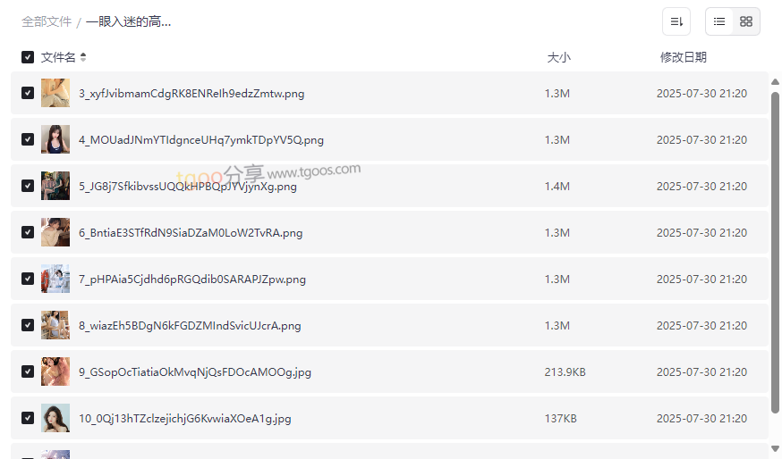Open thumbnail of file 4_MOUadJNmYTIdgnceUHq7ymkTDpYV5Q.png

55,139
